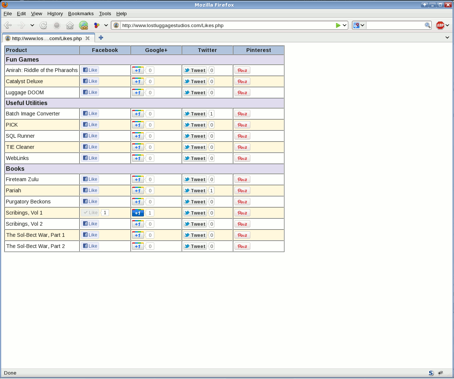Focus the URL address field
The width and height of the screenshot is (454, 379).
tap(228, 25)
